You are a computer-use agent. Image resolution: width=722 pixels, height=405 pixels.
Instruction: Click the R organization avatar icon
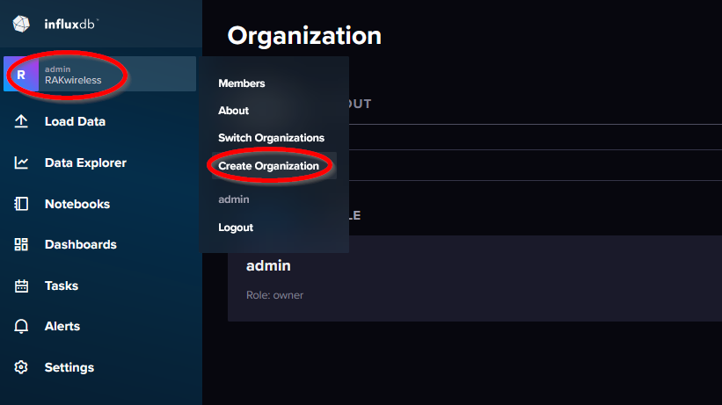coord(21,75)
